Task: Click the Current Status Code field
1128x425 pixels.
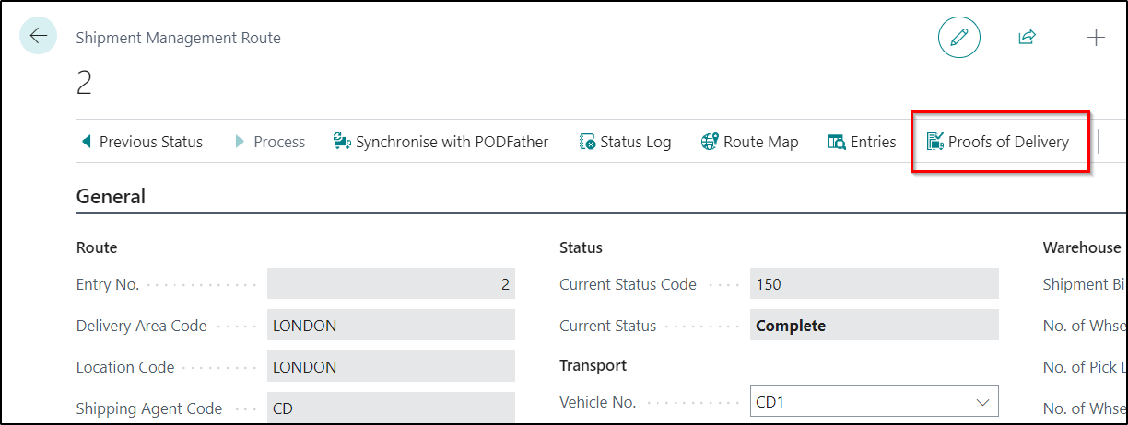Action: point(874,284)
